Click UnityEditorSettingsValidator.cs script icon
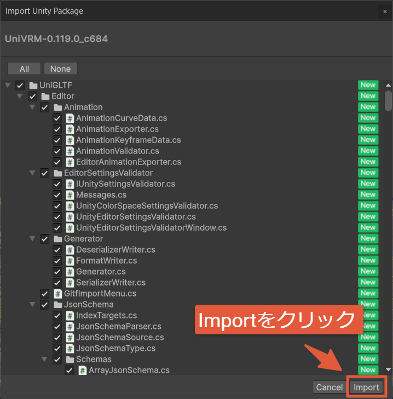Screen dimensions: 393x399 pos(70,217)
